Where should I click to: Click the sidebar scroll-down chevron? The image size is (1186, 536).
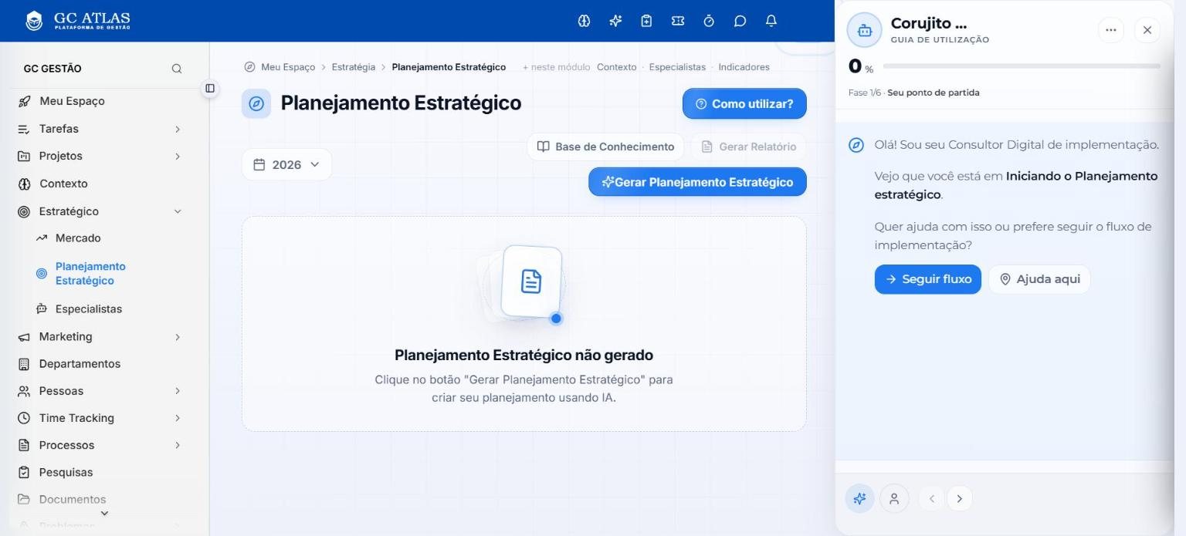[104, 513]
